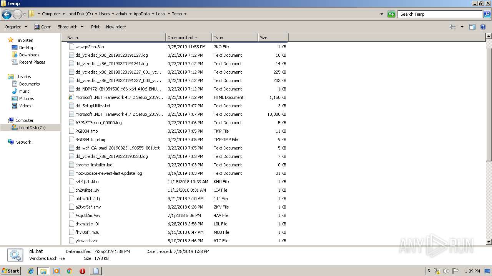Select Network in the navigation pane
Screen dimensions: 492x276
pos(23,142)
